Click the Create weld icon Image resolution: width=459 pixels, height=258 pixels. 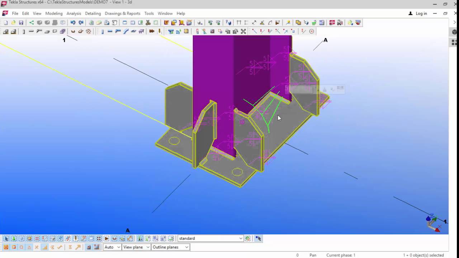pyautogui.click(x=160, y=32)
